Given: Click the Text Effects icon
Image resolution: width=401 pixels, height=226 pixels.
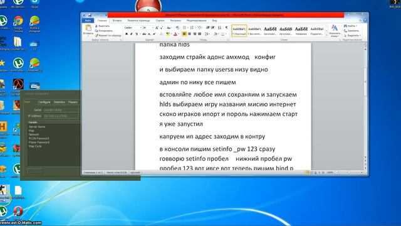Looking at the screenshot, I should 161,34.
